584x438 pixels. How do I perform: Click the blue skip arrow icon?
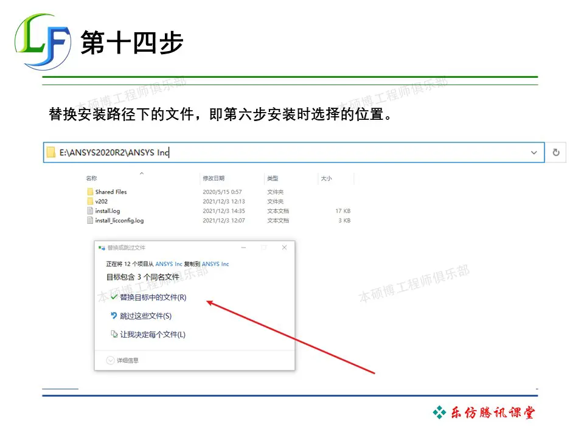114,316
